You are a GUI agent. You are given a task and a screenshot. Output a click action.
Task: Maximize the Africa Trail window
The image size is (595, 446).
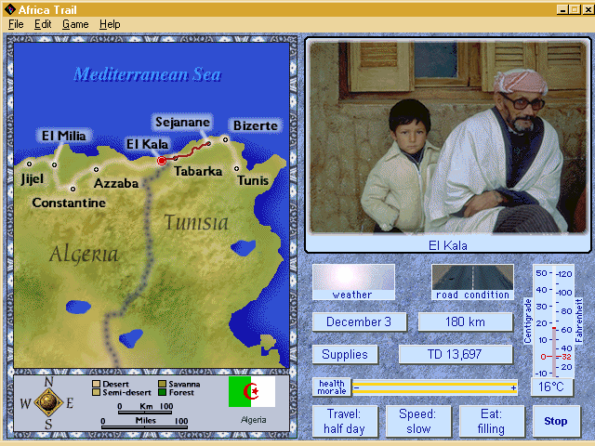click(x=575, y=9)
